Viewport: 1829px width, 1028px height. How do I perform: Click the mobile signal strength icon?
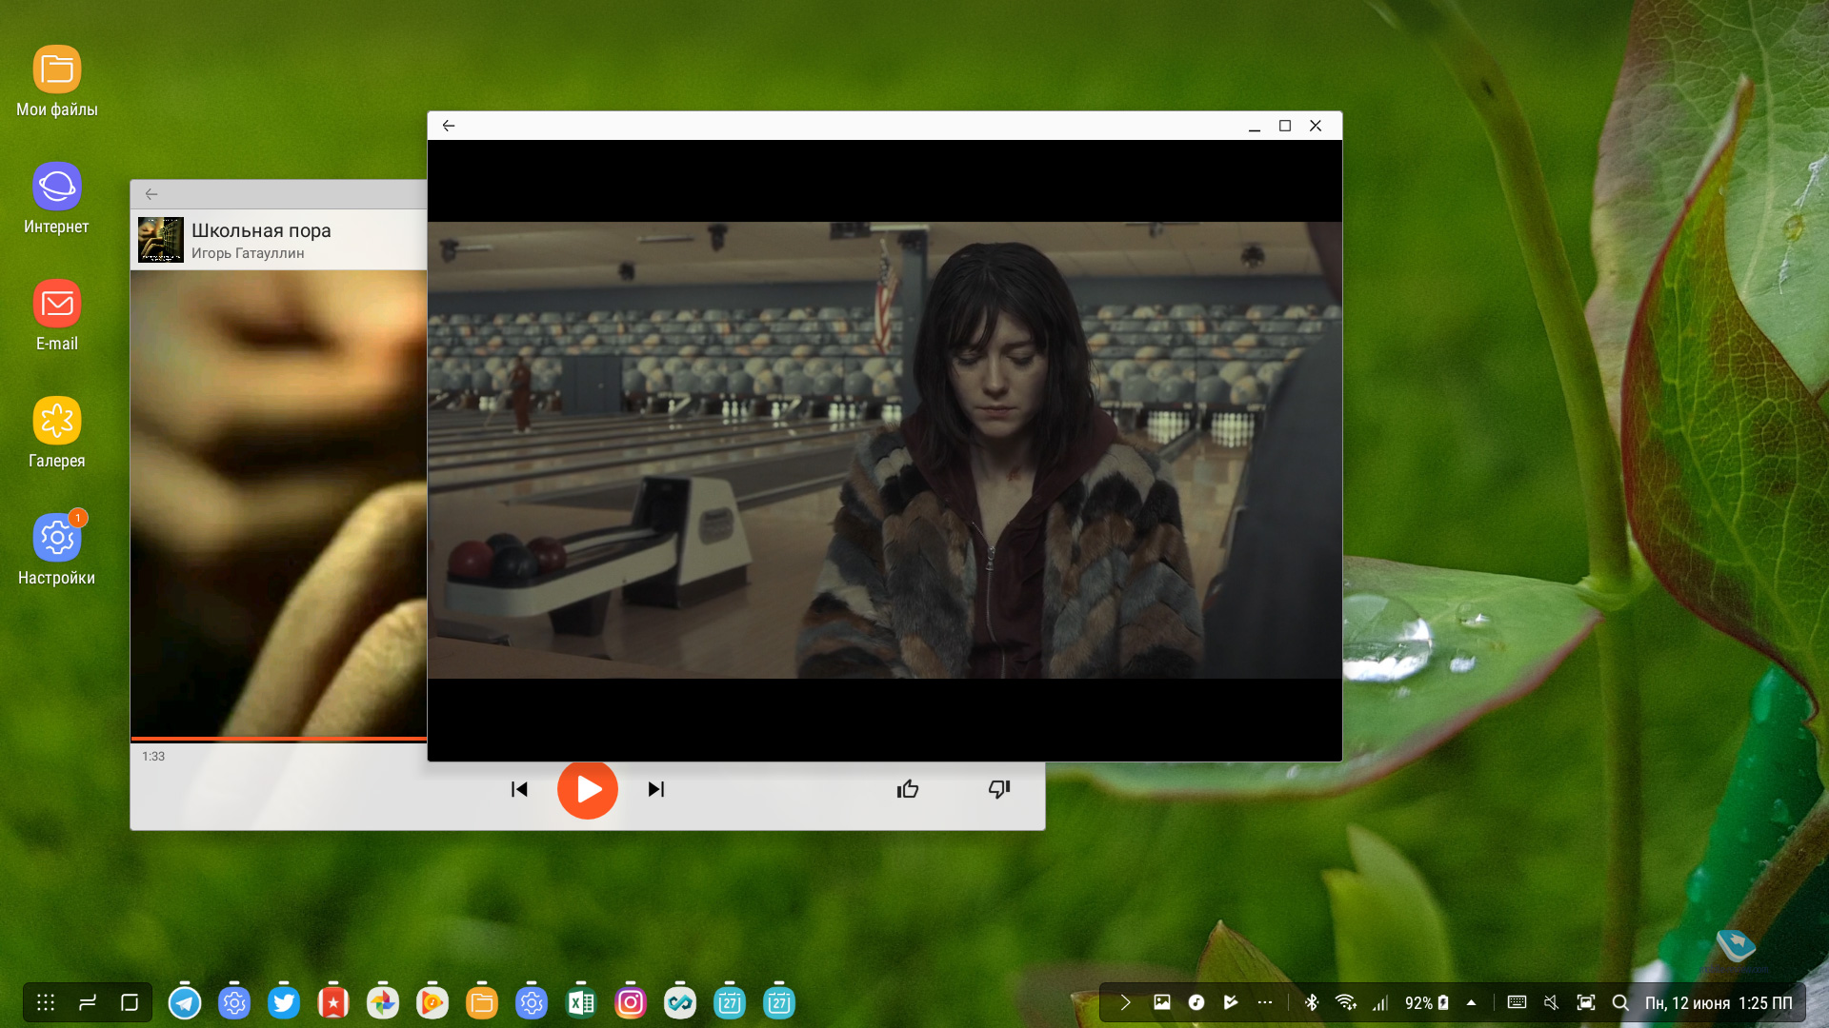pos(1380,1002)
